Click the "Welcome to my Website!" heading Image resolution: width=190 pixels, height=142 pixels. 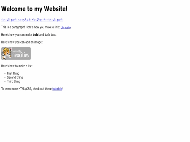pos(34,9)
